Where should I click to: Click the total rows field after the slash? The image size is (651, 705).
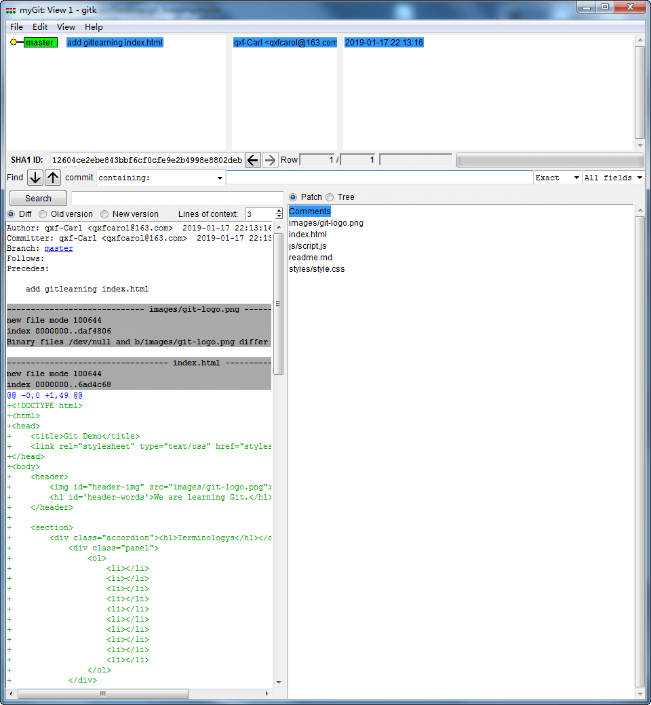(358, 159)
